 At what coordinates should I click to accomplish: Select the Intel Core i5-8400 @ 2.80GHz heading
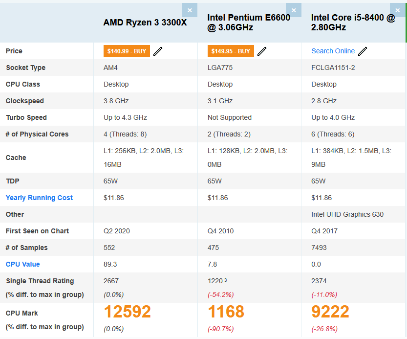pos(353,23)
